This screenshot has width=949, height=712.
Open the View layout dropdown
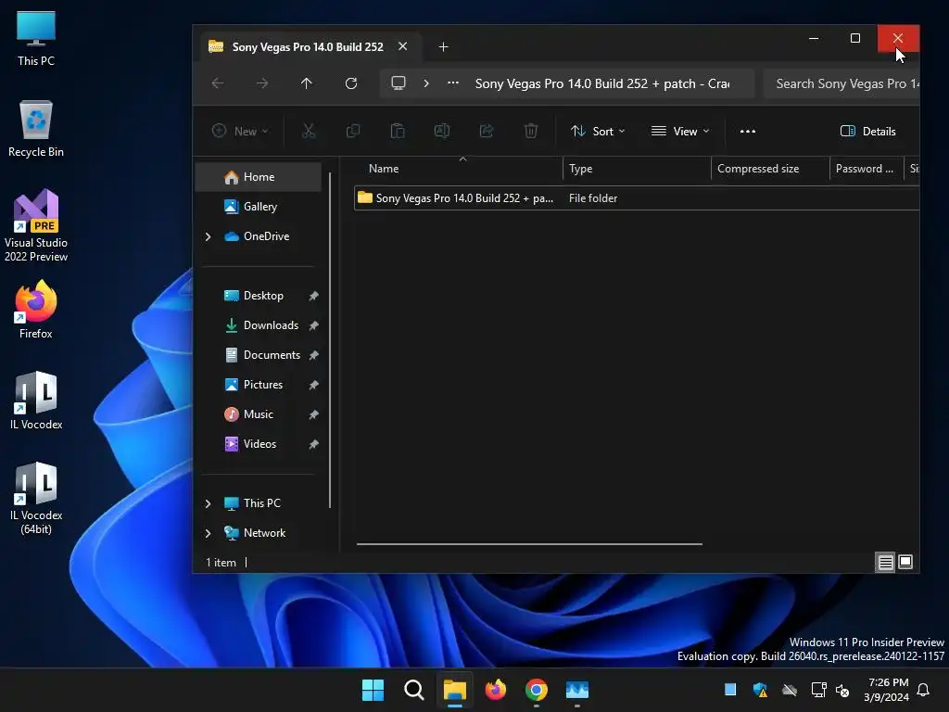click(679, 131)
